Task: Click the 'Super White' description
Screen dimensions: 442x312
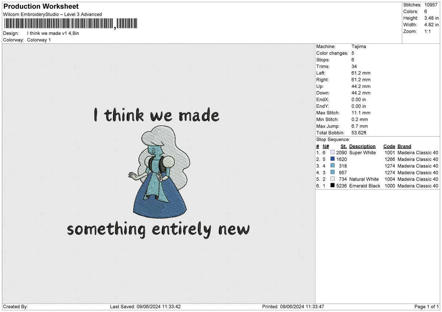Action: tap(362, 153)
